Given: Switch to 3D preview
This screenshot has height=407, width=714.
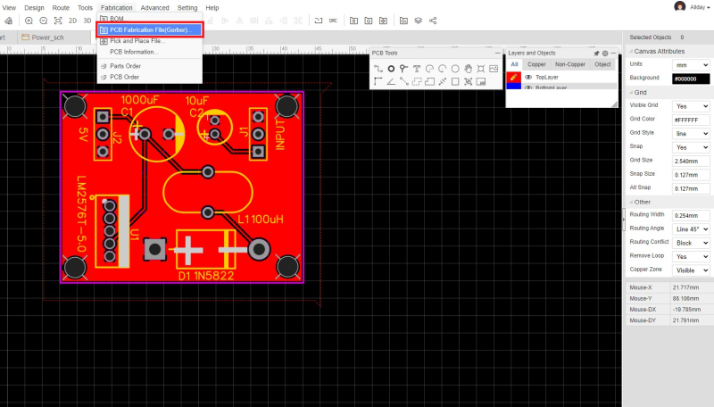Looking at the screenshot, I should point(87,21).
